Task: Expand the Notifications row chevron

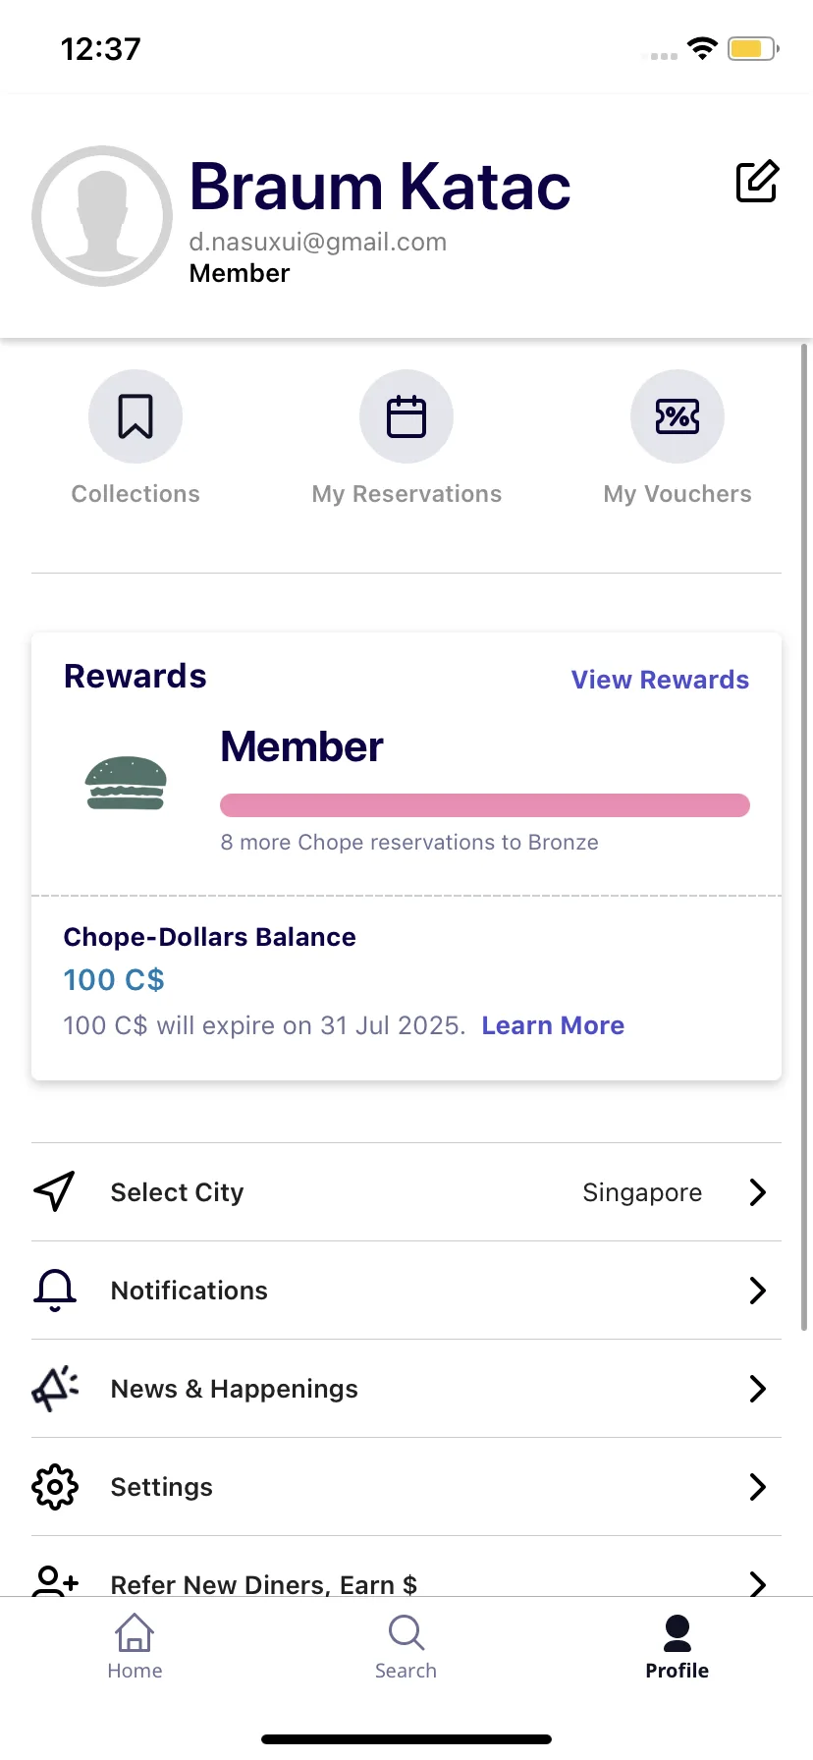Action: [x=757, y=1291]
